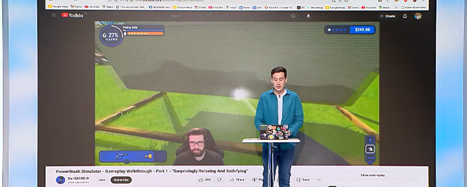Click the PowerWash Simulator video player
The width and height of the screenshot is (467, 187).
point(237,93)
